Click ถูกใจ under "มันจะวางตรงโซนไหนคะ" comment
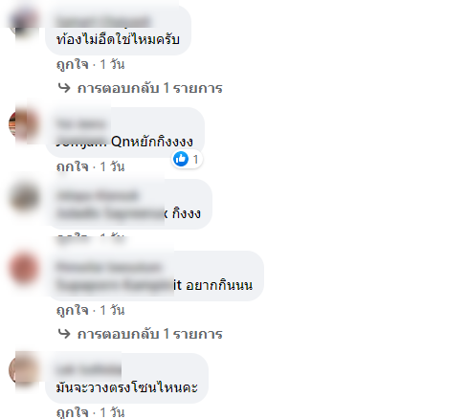The image size is (467, 419). [72, 412]
